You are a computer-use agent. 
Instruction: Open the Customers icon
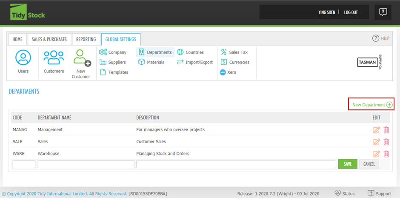54,58
